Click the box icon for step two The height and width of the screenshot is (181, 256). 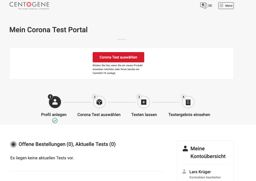point(99,102)
